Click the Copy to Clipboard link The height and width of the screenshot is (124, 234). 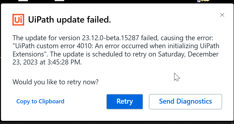tap(40, 101)
